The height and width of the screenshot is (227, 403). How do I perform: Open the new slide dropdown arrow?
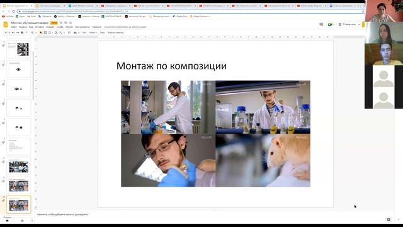click(x=9, y=33)
